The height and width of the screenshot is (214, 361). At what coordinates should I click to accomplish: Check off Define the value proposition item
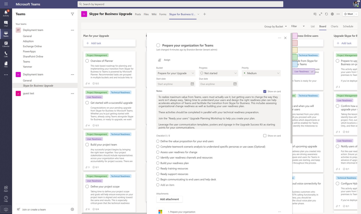pyautogui.click(x=158, y=141)
